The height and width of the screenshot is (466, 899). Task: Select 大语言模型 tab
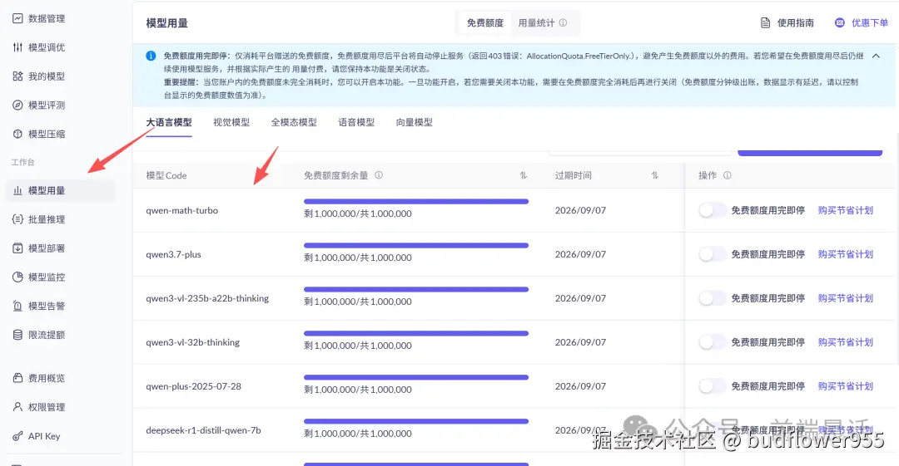pos(169,122)
